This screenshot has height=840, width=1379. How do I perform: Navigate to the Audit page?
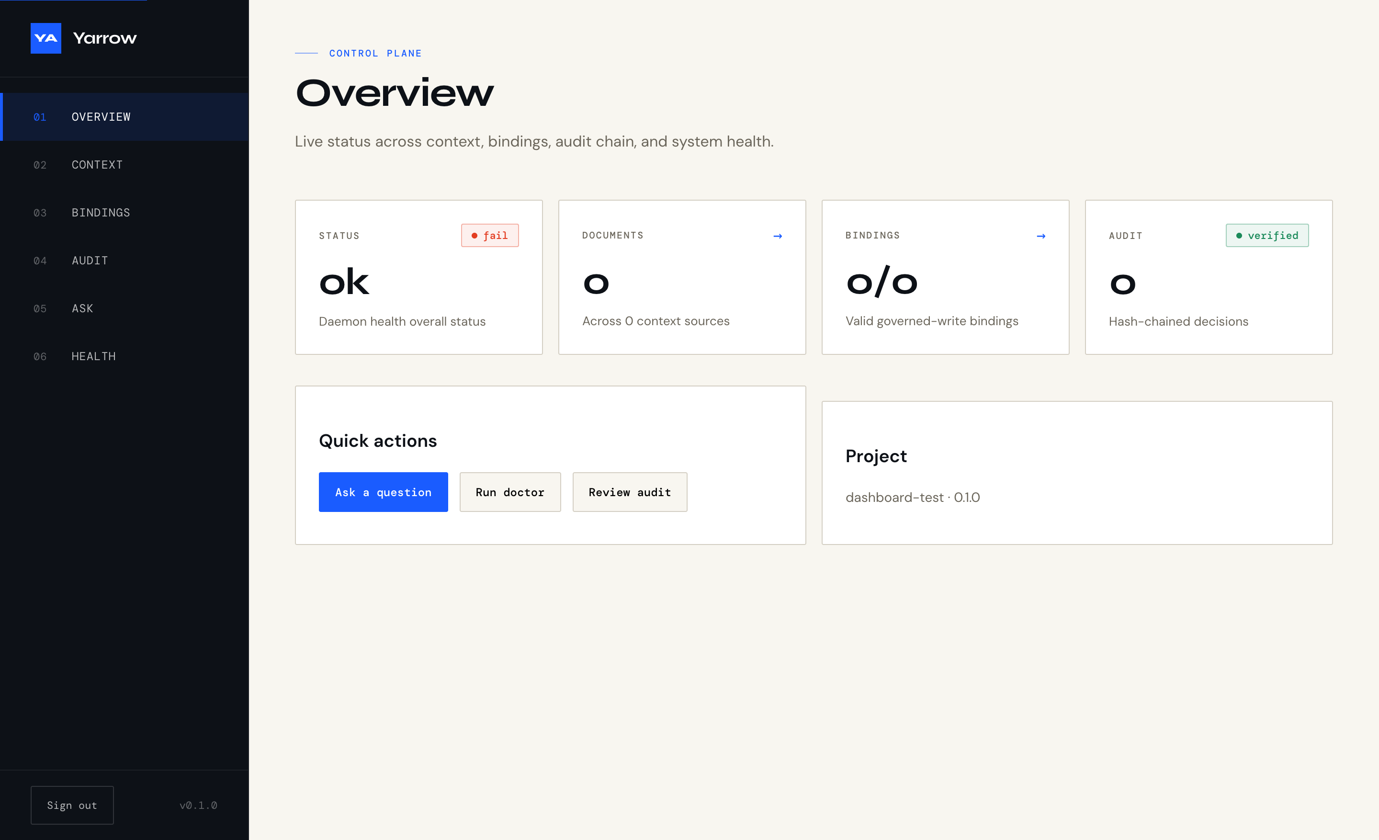pos(124,261)
